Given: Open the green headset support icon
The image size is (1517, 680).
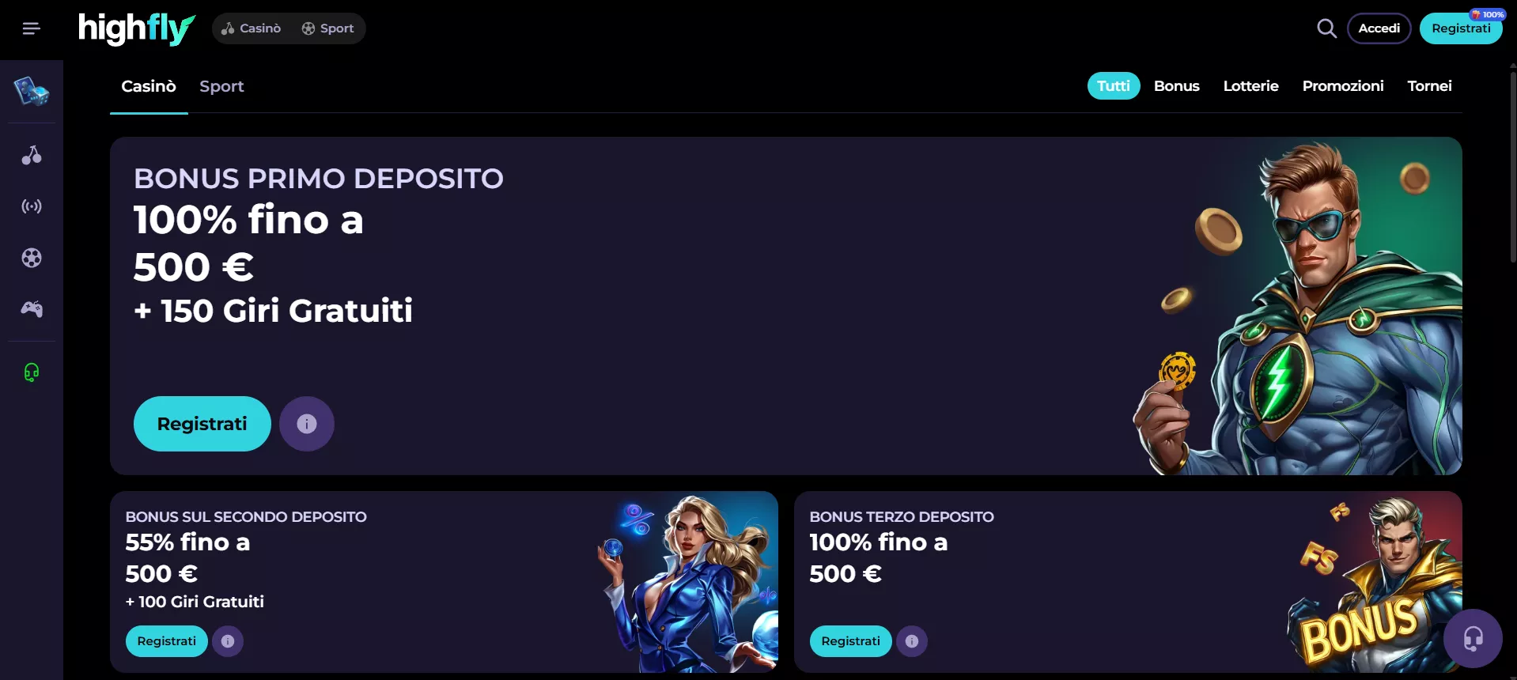Looking at the screenshot, I should [x=32, y=372].
